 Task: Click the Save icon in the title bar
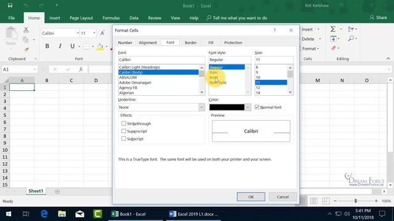coord(10,6)
